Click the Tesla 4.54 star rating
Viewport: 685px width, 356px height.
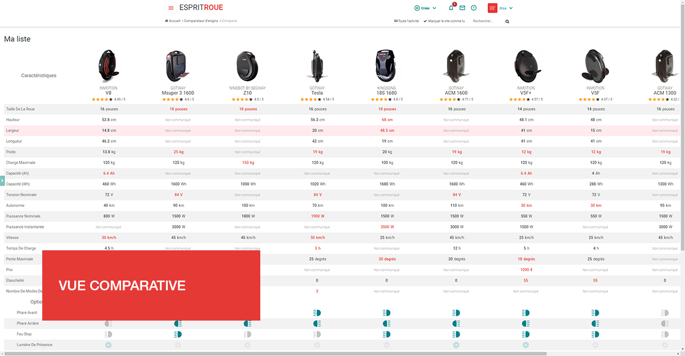317,99
